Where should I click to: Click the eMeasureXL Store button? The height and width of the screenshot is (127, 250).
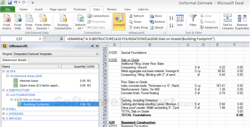pos(156,16)
